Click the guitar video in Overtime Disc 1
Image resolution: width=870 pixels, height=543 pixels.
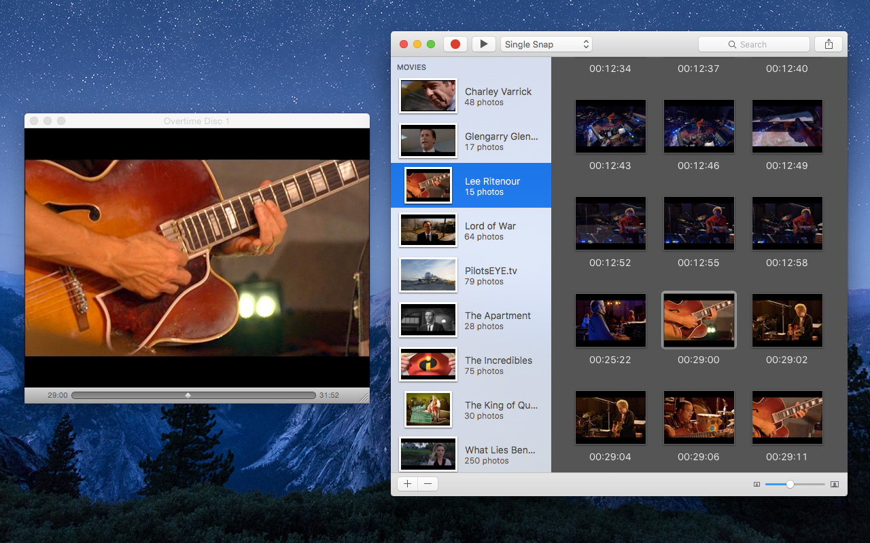197,258
